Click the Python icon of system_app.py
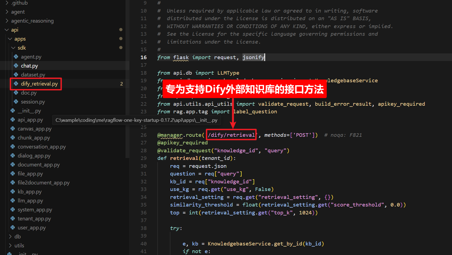Viewport: 452px width, 255px height. click(x=13, y=210)
